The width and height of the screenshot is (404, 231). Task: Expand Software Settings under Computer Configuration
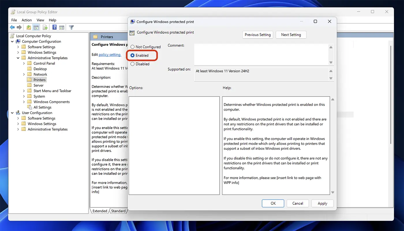(x=18, y=47)
